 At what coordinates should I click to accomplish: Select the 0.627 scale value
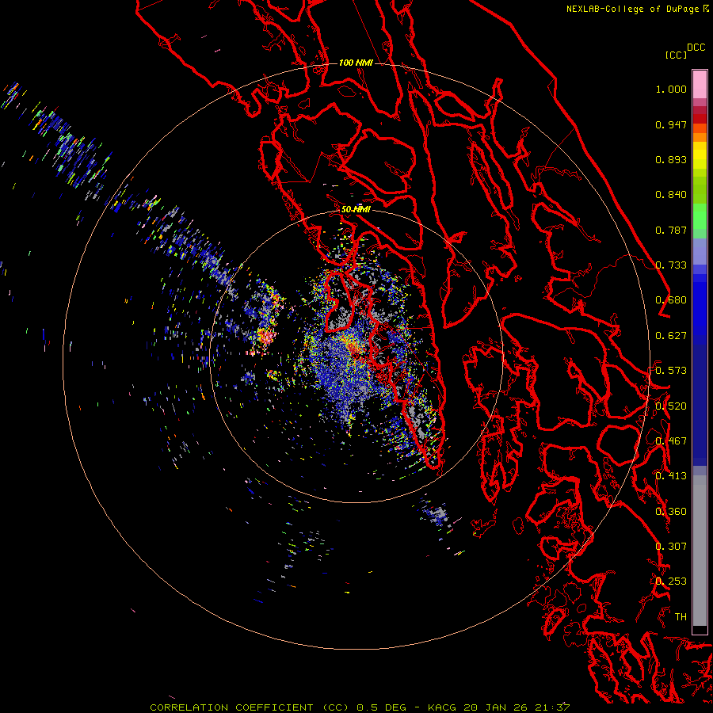pos(671,336)
